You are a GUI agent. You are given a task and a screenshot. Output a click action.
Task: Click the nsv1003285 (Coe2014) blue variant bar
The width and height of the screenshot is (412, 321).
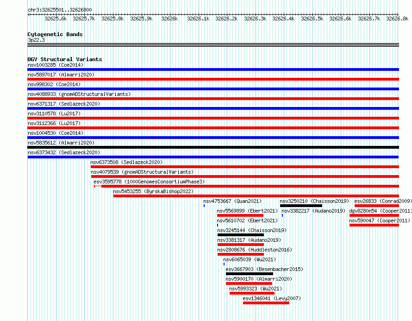coord(213,69)
